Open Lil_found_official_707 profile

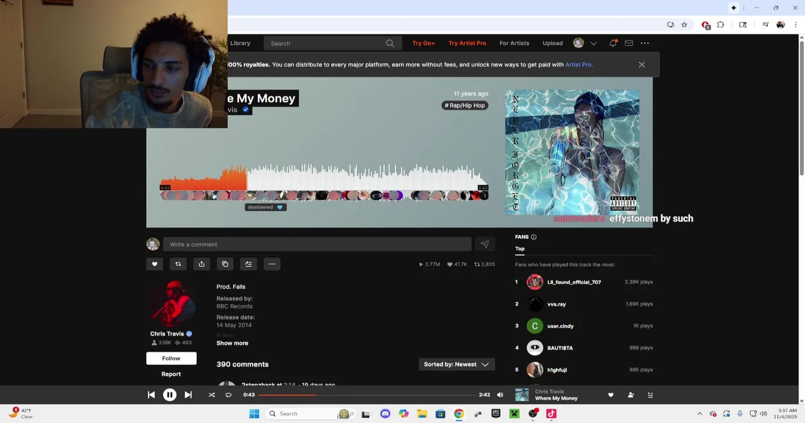574,282
